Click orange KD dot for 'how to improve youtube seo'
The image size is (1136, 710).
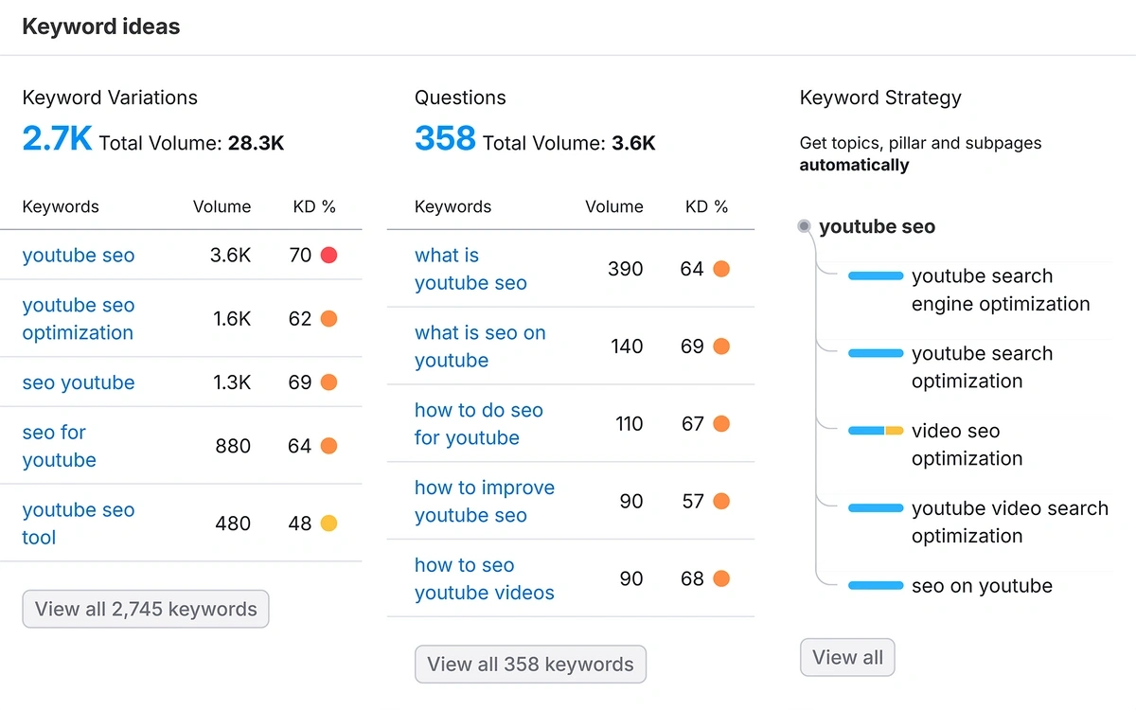coord(720,502)
